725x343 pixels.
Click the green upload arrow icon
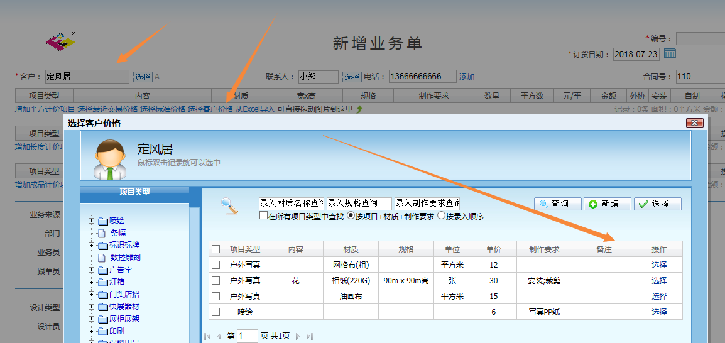[359, 109]
